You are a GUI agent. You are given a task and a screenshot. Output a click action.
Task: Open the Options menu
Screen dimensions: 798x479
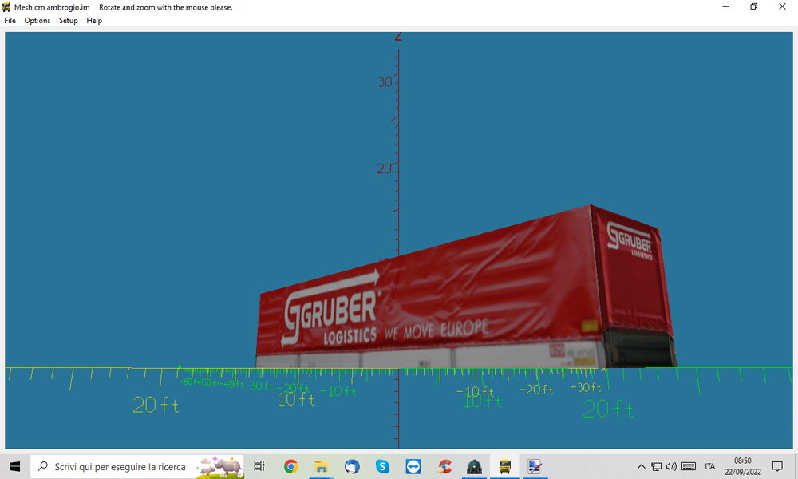(38, 21)
